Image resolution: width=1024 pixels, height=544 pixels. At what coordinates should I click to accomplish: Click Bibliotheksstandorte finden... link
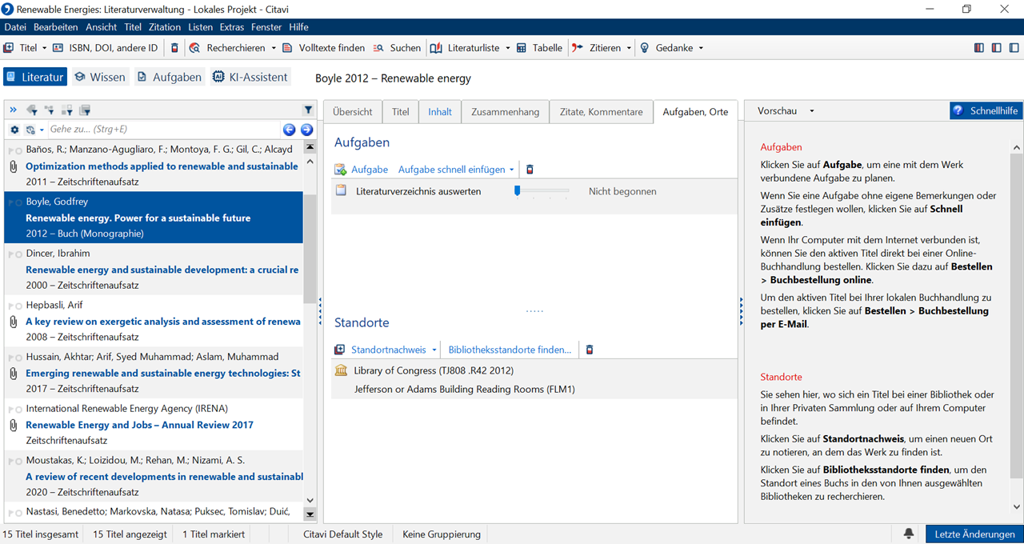pos(510,350)
